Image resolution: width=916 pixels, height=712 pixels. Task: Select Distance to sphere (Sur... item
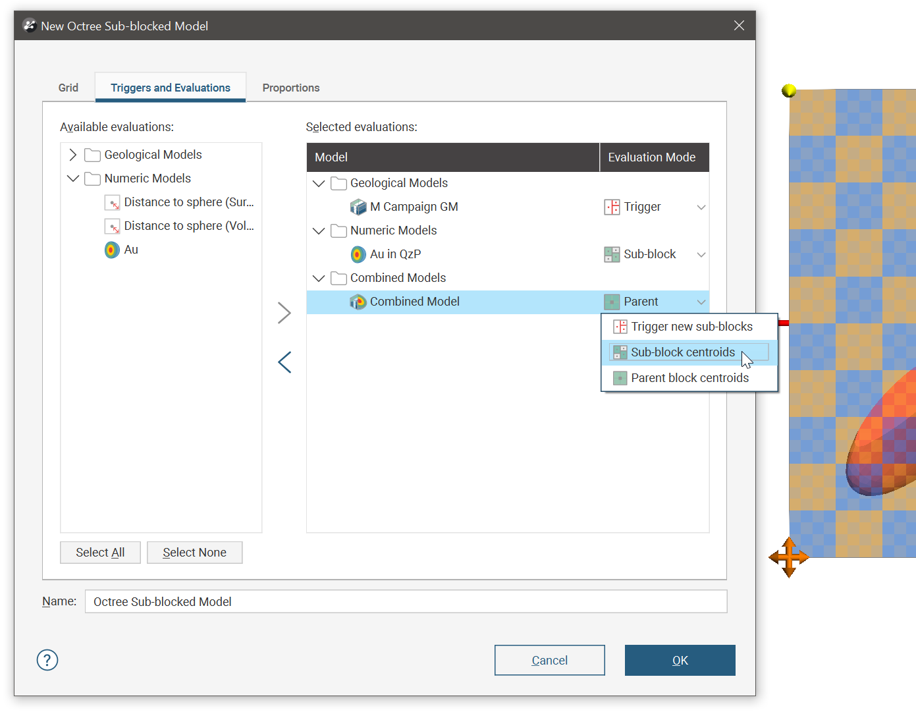(188, 202)
